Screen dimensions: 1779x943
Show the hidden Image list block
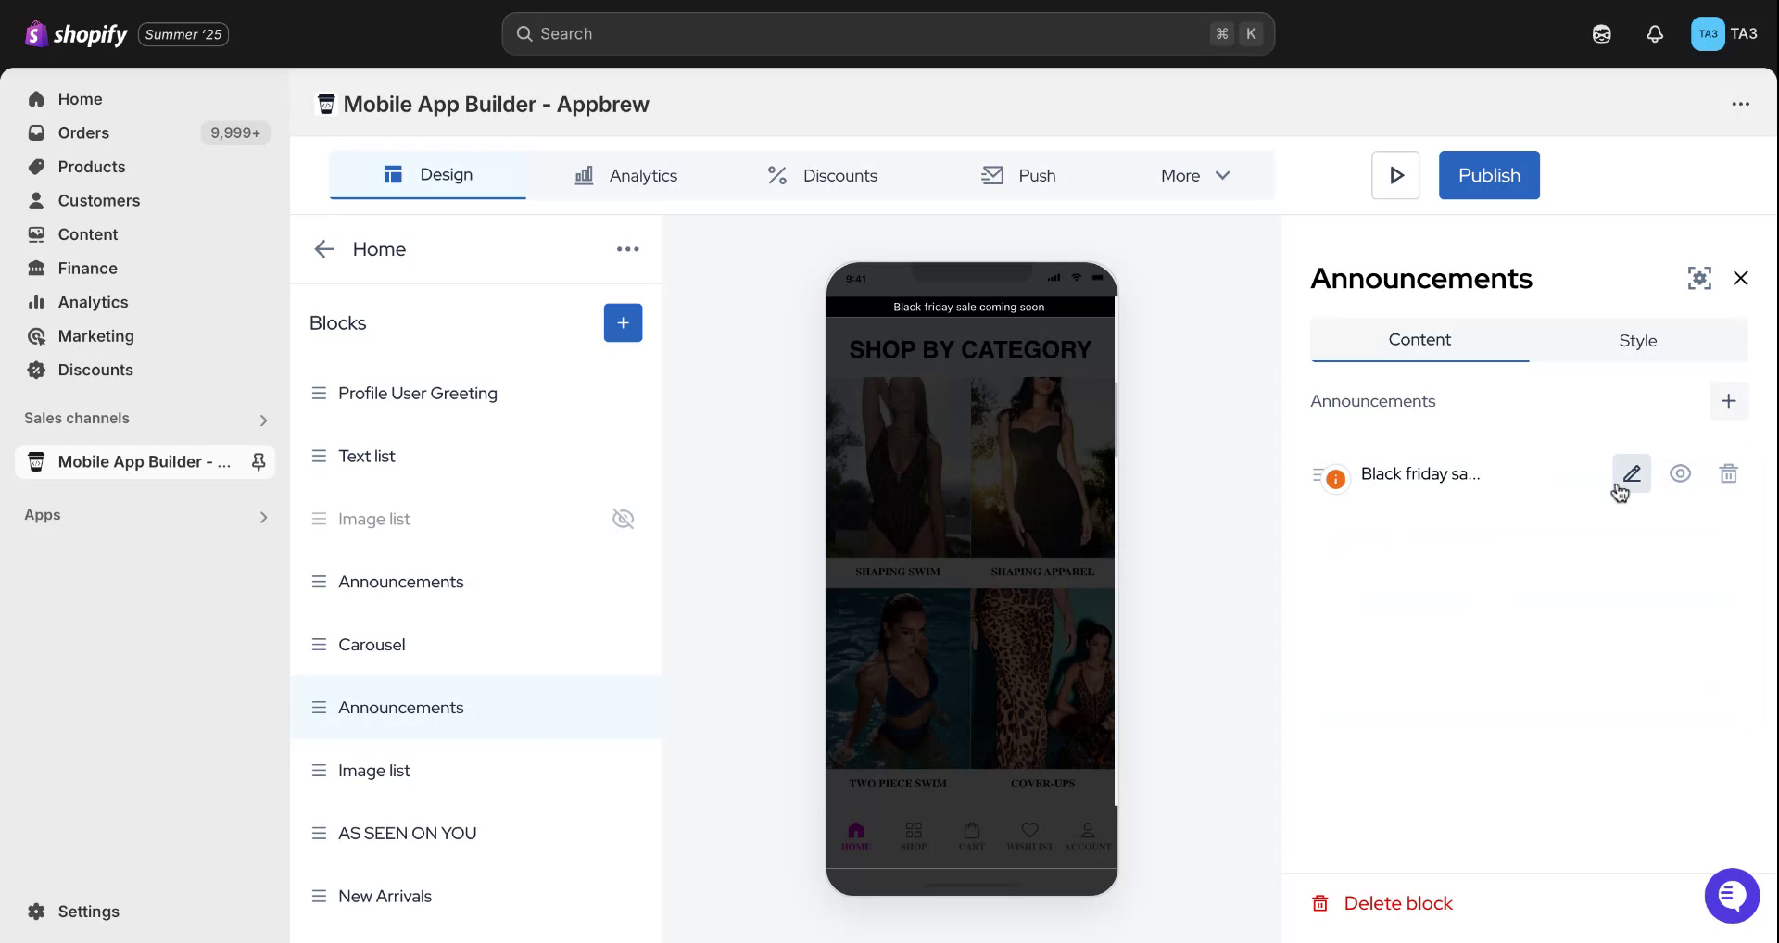623,519
